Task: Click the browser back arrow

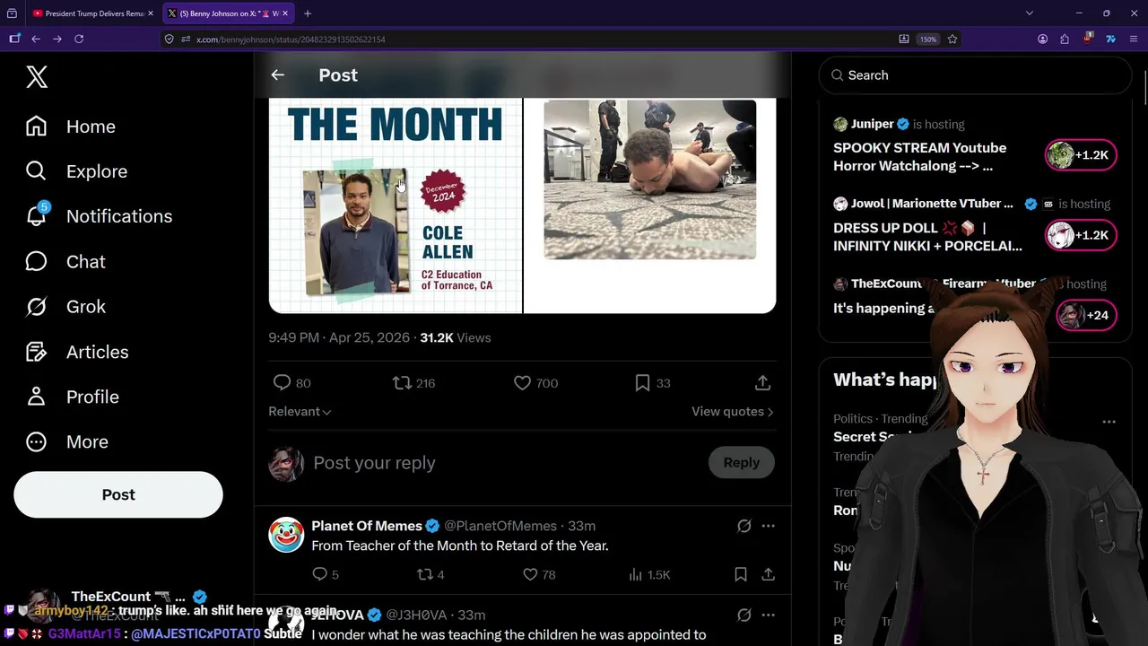Action: click(36, 39)
